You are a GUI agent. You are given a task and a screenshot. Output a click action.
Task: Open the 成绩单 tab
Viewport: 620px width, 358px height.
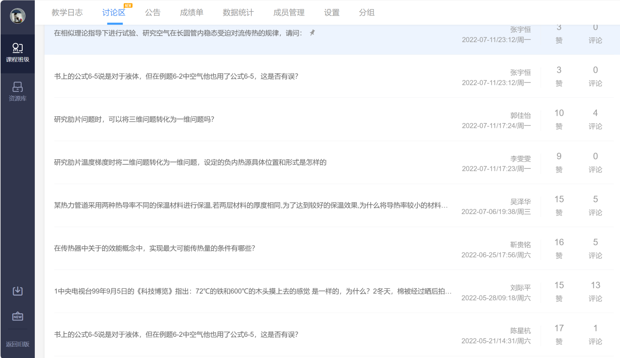coord(191,13)
